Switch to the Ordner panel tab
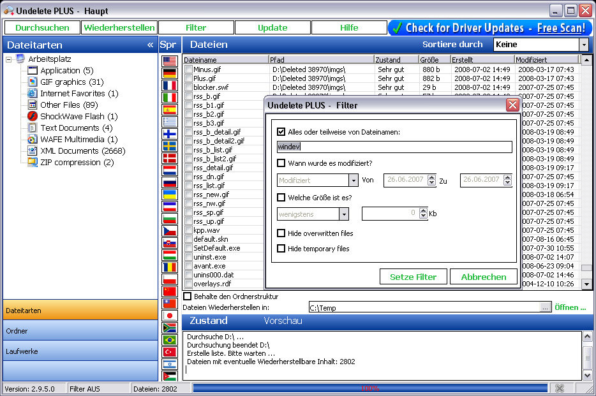This screenshot has height=396, width=596. tap(80, 331)
